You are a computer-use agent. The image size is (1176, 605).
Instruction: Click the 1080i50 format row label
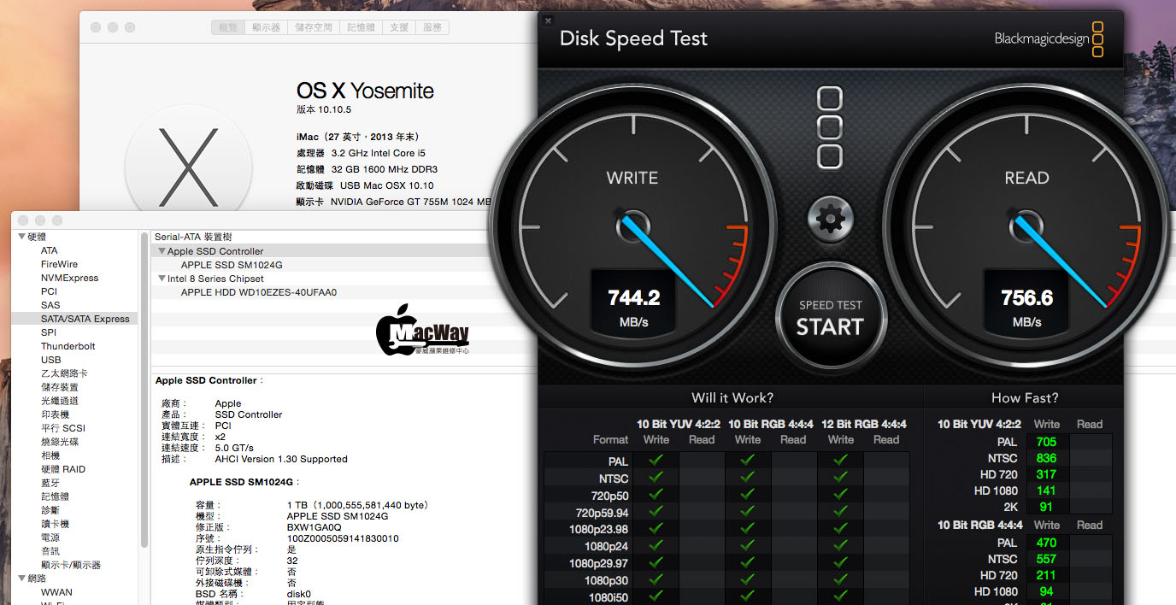tap(609, 596)
